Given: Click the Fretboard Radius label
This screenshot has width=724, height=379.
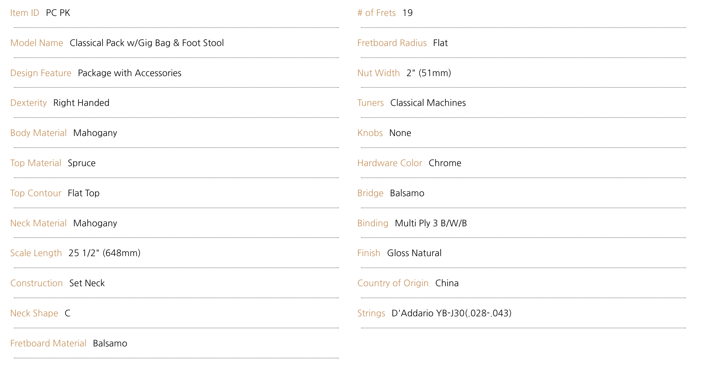Looking at the screenshot, I should pos(392,43).
